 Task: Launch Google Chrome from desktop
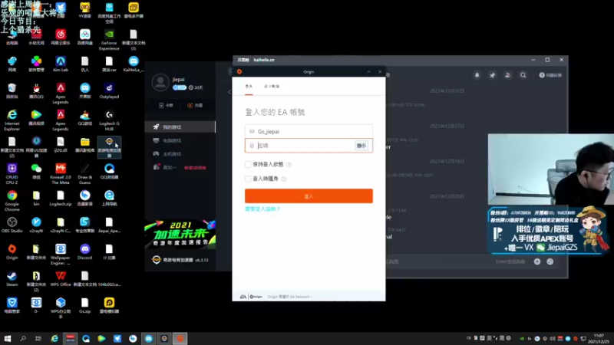12,201
